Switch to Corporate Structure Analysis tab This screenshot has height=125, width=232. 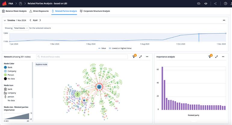click(95, 11)
